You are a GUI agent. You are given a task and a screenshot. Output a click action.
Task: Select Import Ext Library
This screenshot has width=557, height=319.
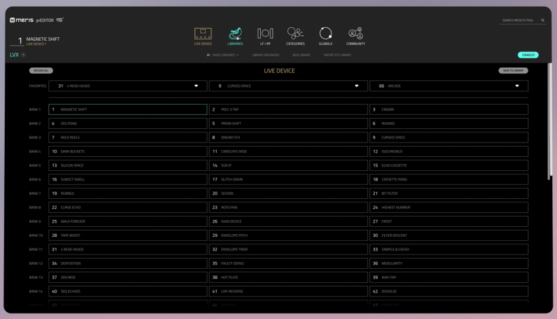[x=338, y=55]
